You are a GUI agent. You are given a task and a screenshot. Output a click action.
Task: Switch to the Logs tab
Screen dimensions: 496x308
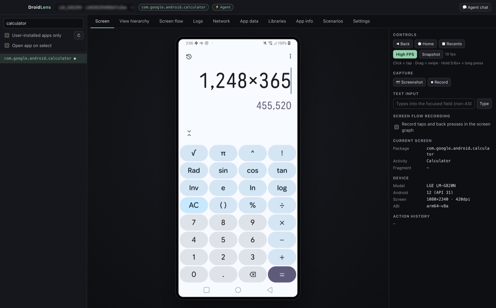pyautogui.click(x=198, y=21)
